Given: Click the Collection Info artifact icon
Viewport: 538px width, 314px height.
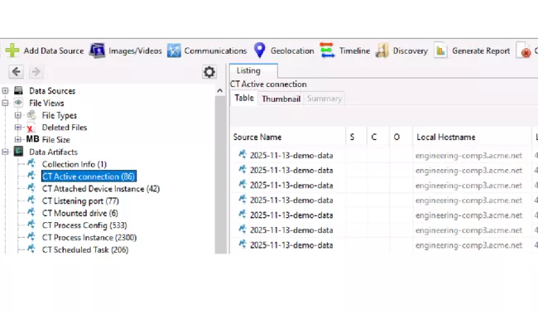Looking at the screenshot, I should pyautogui.click(x=31, y=163).
